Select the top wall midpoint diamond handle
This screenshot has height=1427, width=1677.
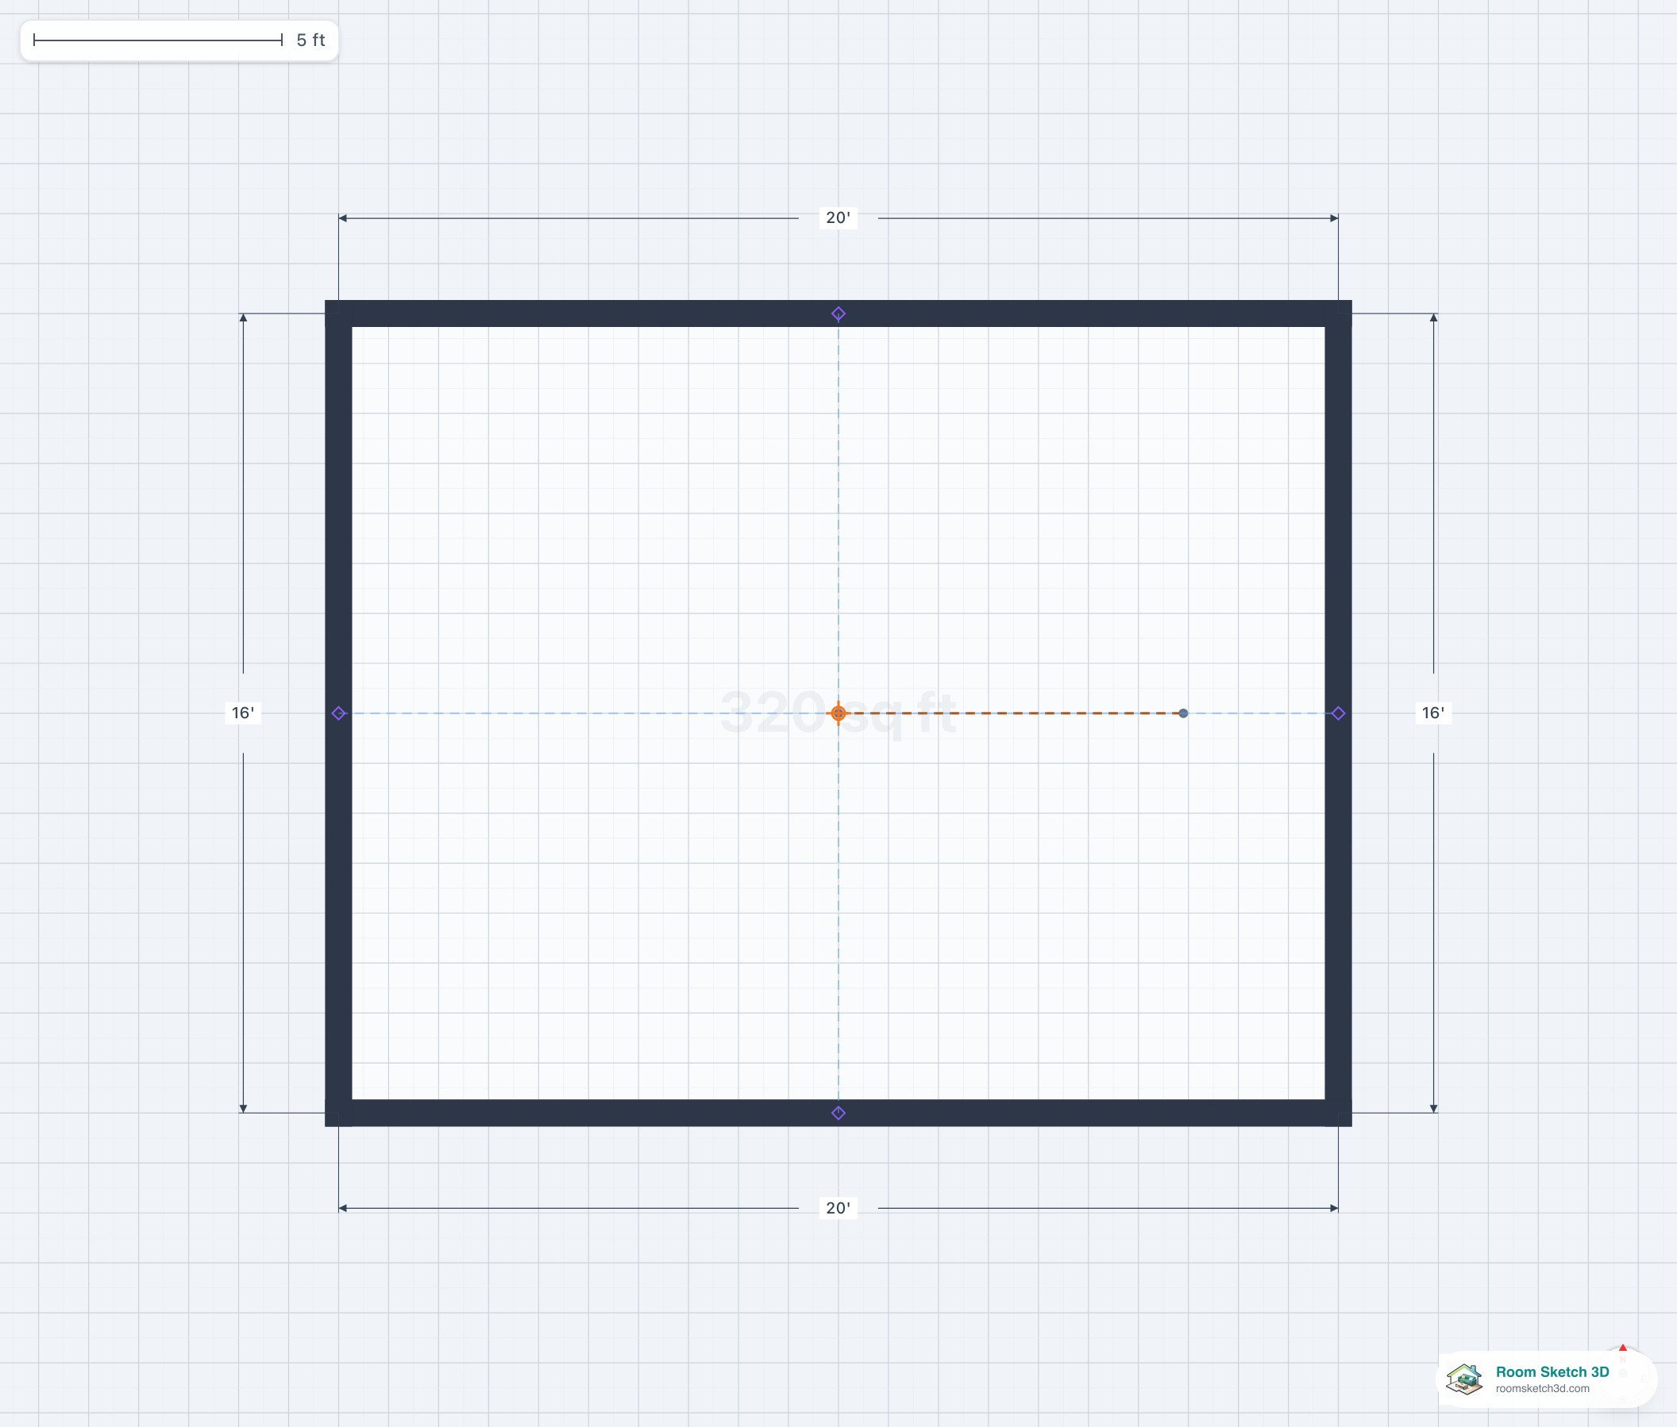[x=838, y=313]
